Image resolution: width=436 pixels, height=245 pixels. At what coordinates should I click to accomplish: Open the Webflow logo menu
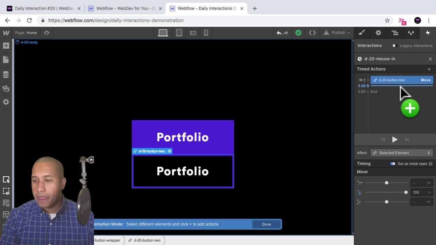(6, 33)
